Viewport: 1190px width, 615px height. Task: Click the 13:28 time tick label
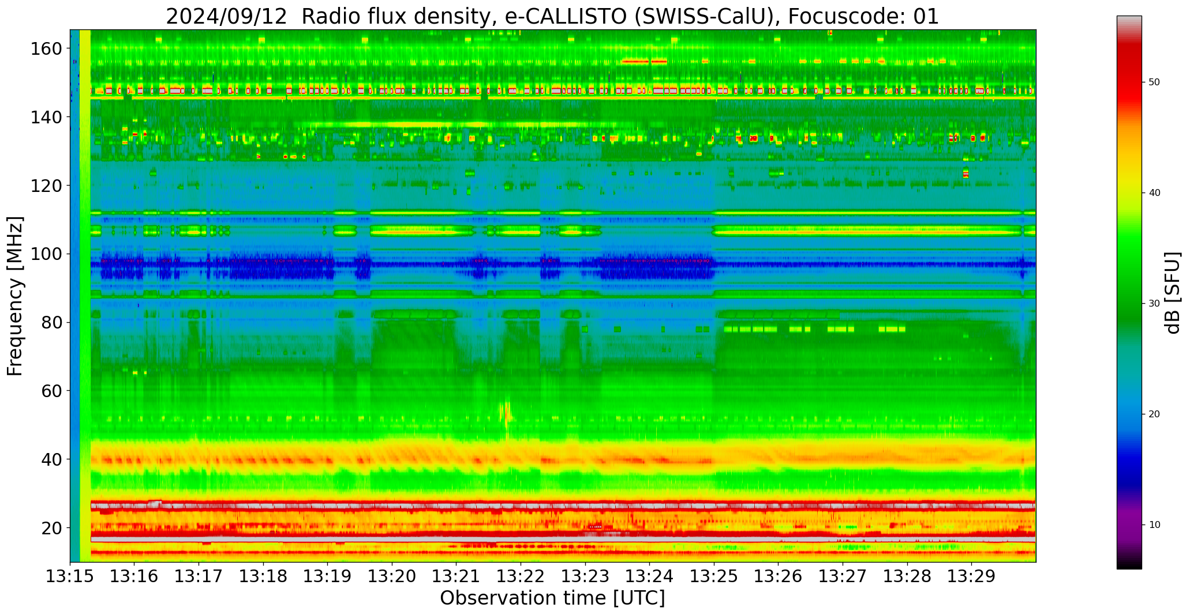tap(908, 576)
